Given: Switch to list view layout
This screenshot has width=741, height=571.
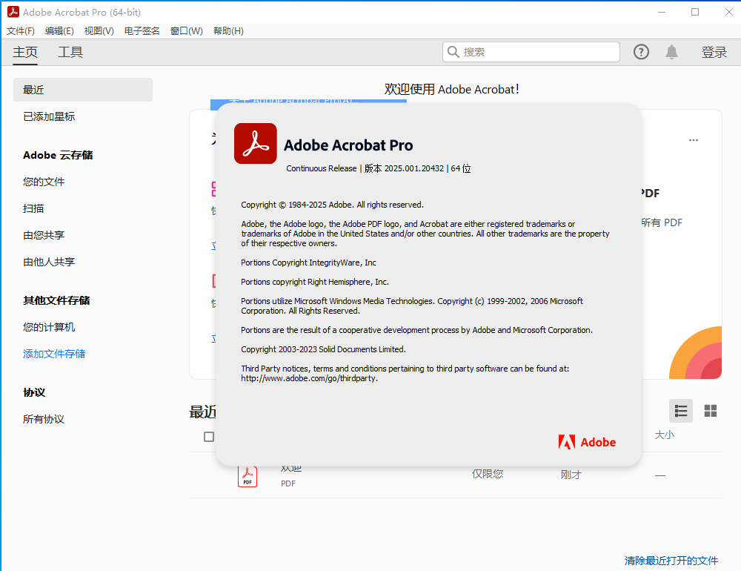Looking at the screenshot, I should 680,411.
